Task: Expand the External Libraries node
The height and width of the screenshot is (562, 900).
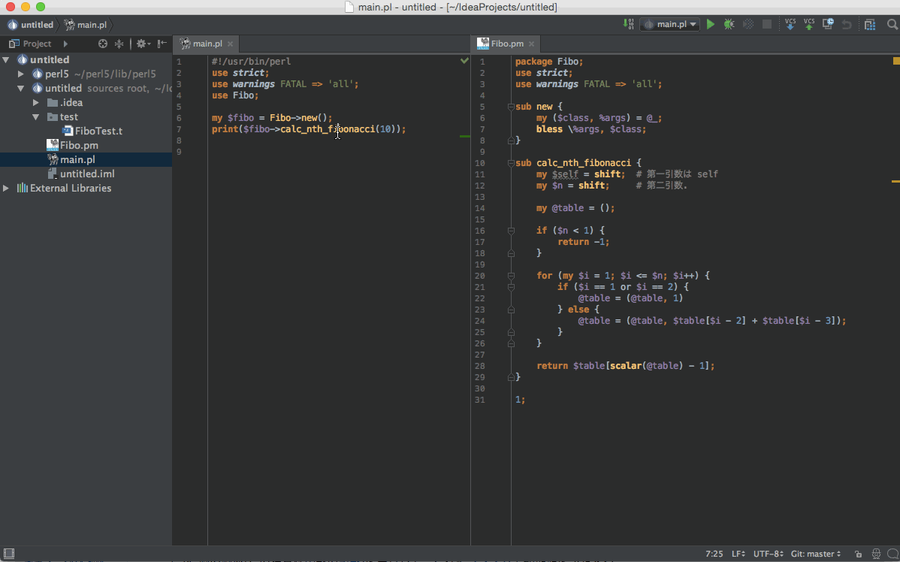Action: coord(7,188)
